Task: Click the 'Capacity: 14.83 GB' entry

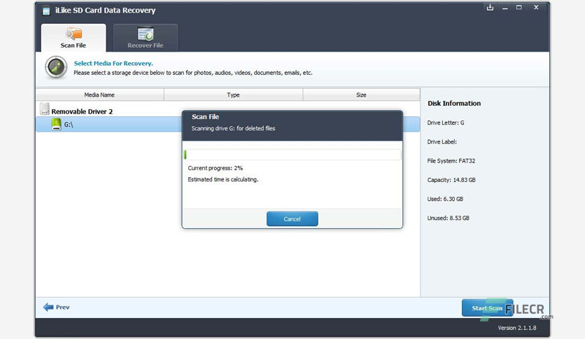Action: (451, 180)
